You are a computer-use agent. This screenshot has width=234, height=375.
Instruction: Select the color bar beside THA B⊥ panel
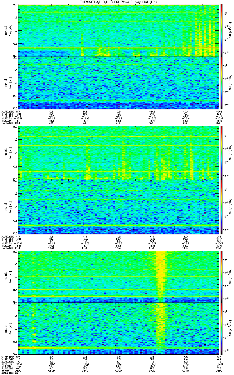click(x=221, y=30)
